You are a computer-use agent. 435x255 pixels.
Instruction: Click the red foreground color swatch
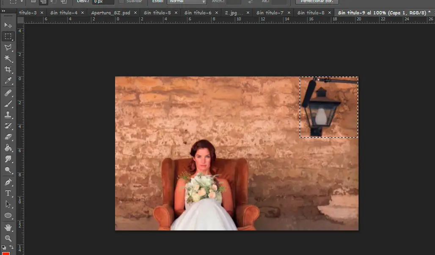(6, 253)
